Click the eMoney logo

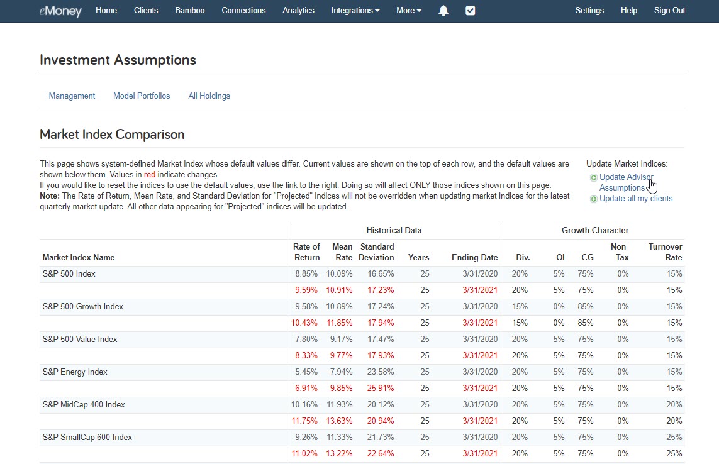(x=60, y=11)
